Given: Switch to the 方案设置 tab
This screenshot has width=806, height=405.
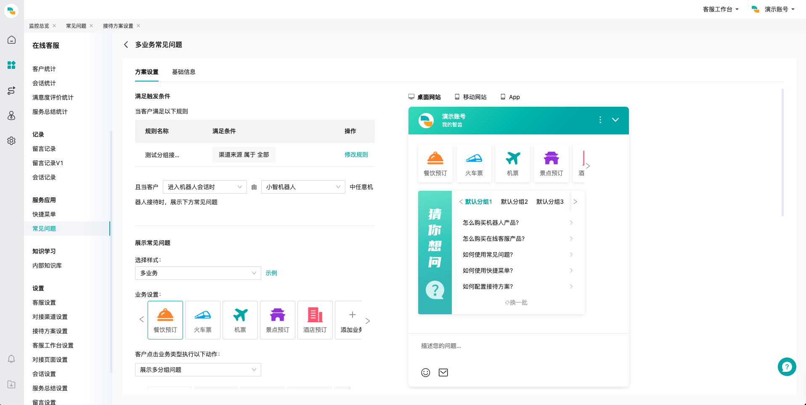Looking at the screenshot, I should (147, 72).
